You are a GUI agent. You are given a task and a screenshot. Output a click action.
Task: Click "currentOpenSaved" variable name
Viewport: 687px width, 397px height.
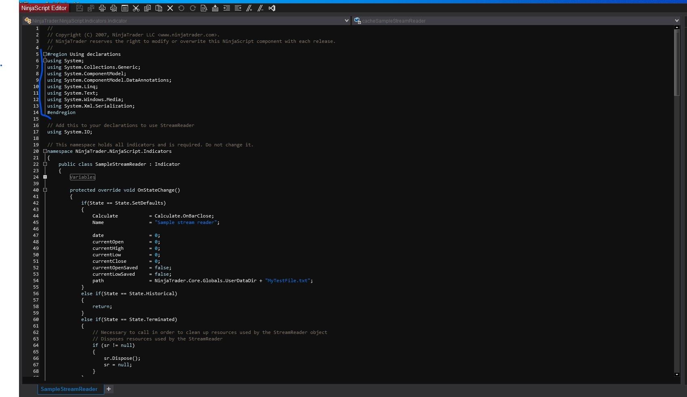click(x=115, y=268)
